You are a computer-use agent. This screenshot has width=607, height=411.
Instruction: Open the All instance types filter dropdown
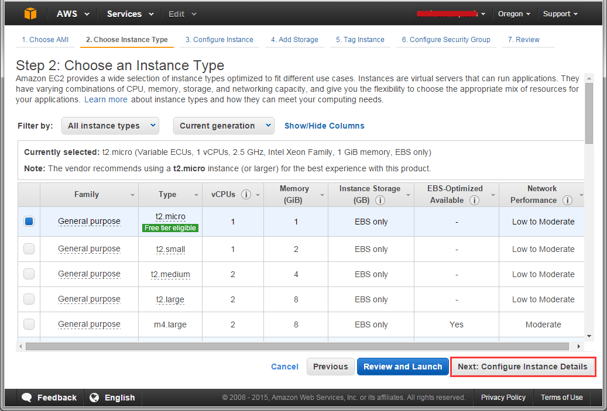[110, 126]
